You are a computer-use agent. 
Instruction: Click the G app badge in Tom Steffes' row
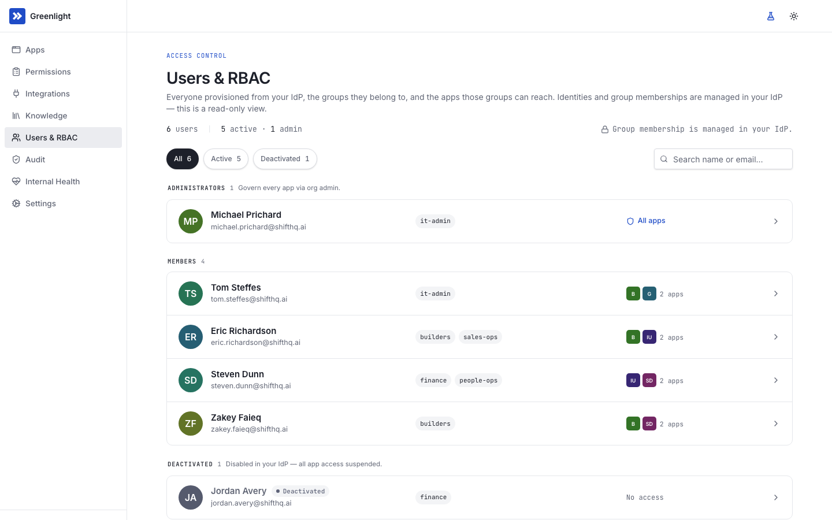click(649, 294)
